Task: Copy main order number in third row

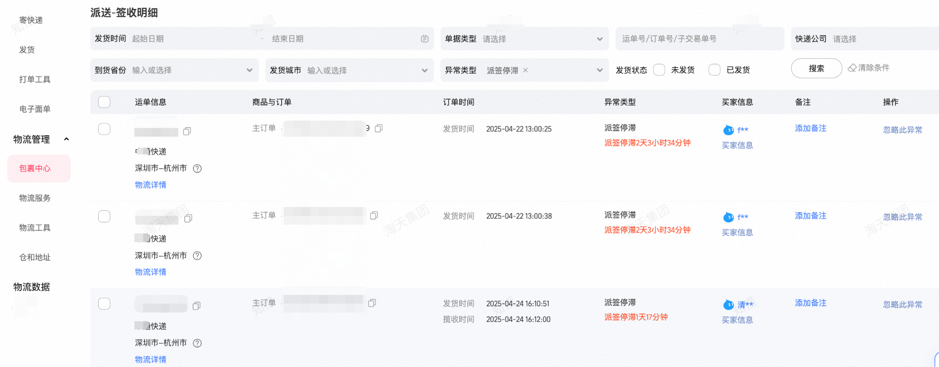Action: [x=372, y=303]
